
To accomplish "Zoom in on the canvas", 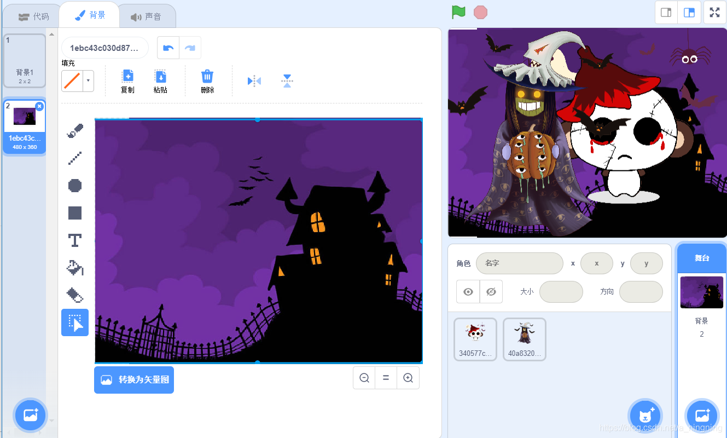I will pyautogui.click(x=408, y=378).
